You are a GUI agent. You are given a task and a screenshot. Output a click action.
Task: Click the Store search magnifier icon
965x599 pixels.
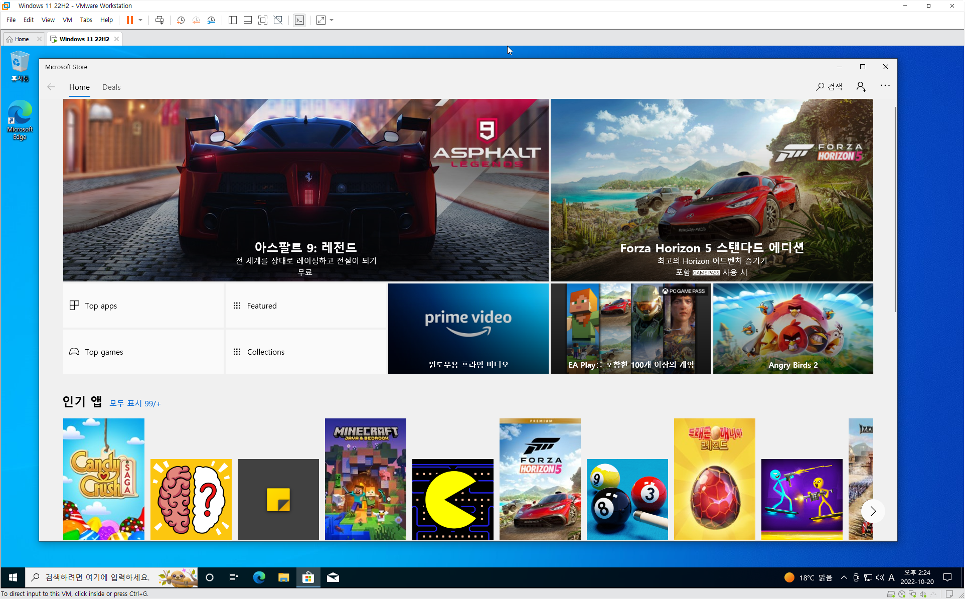pos(820,87)
